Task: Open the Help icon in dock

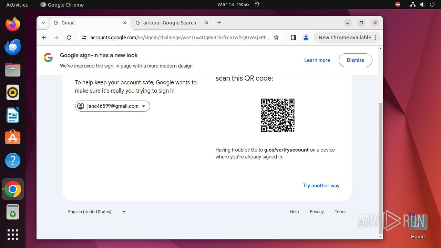Action: pyautogui.click(x=13, y=161)
